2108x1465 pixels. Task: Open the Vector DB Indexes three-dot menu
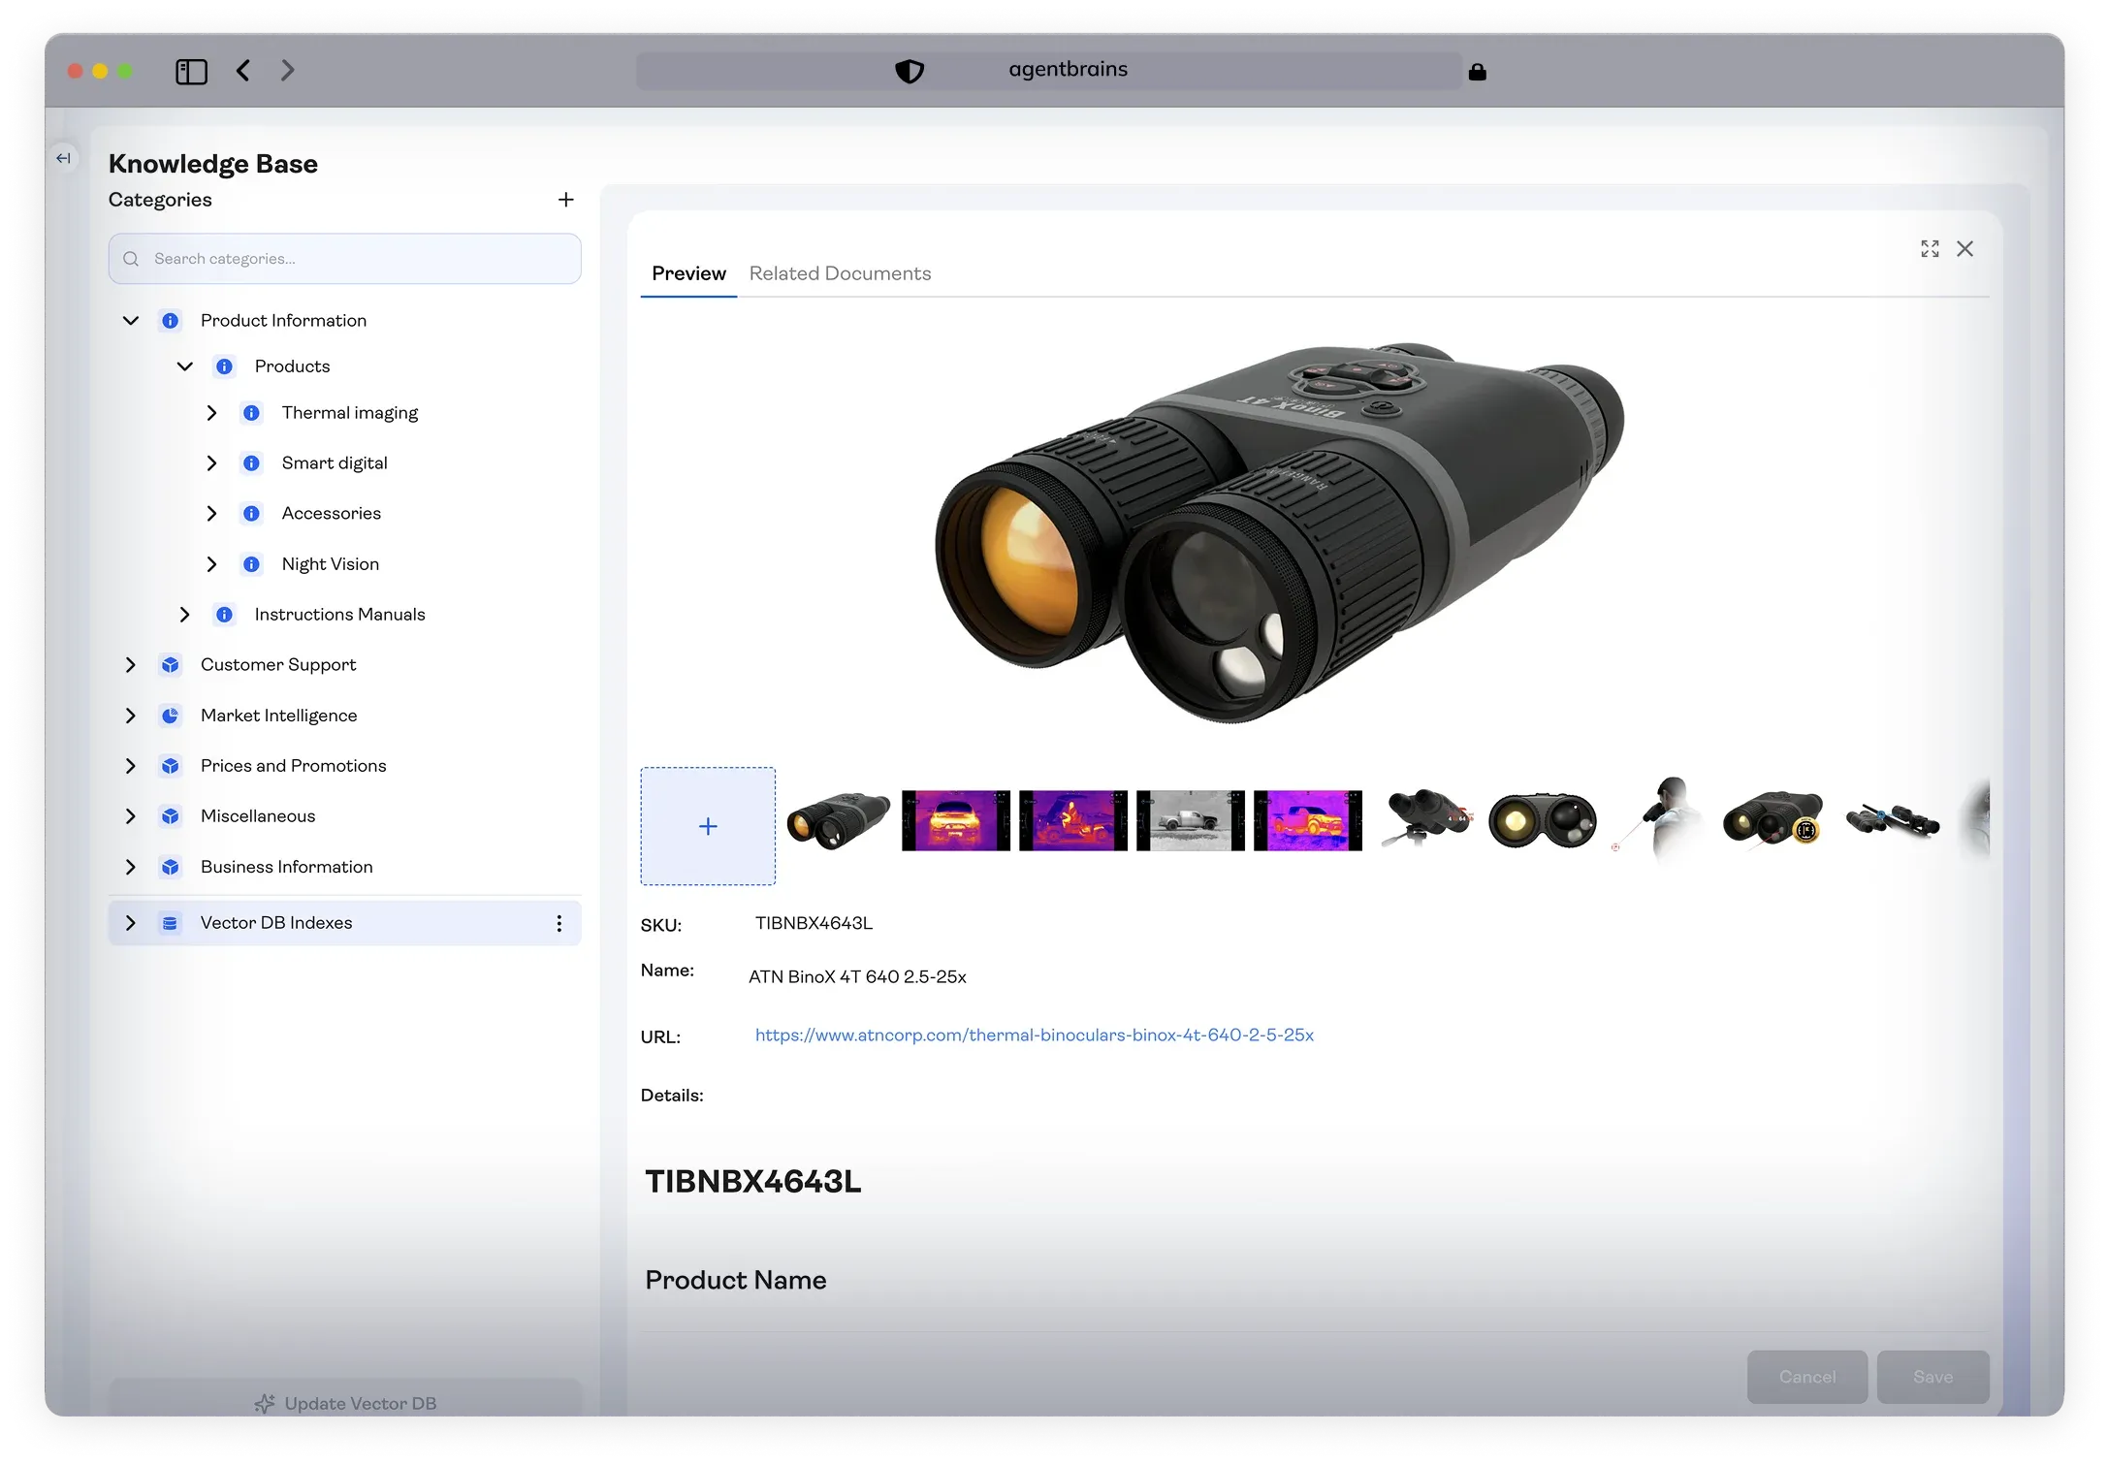[x=559, y=923]
